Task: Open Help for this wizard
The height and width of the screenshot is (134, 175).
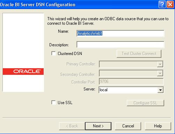Action: click(158, 126)
